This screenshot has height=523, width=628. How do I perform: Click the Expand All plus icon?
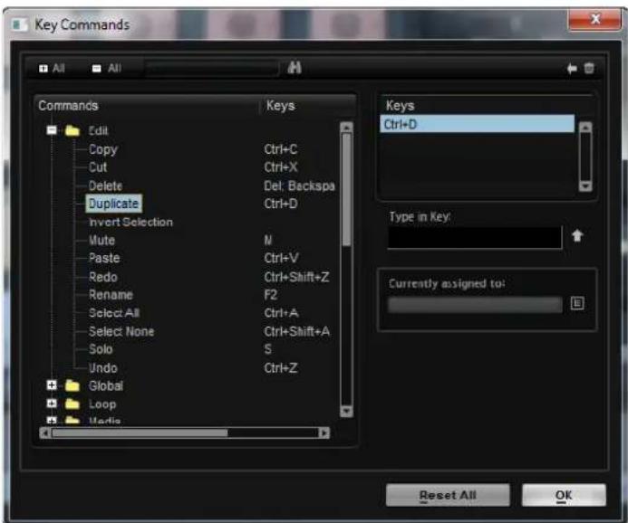pos(43,69)
